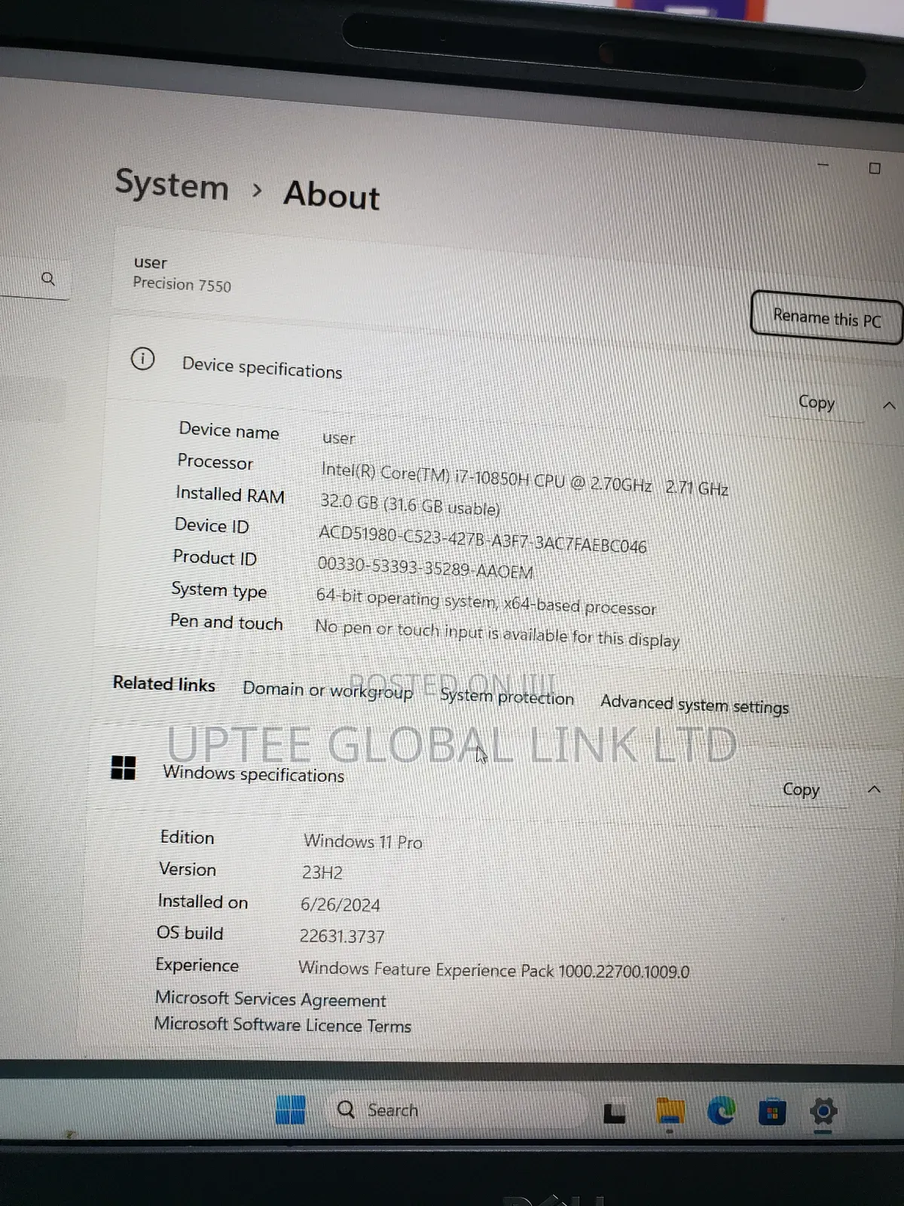
Task: Click the Installed RAM label
Action: point(230,495)
